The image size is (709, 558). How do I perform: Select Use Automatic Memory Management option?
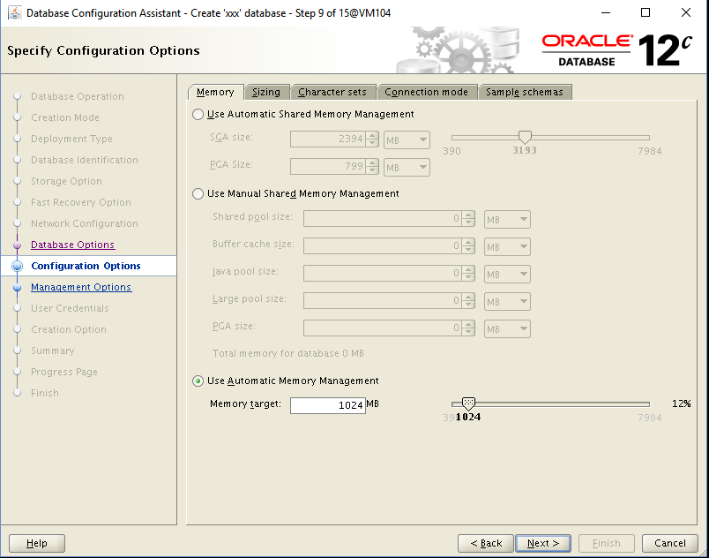tap(198, 381)
